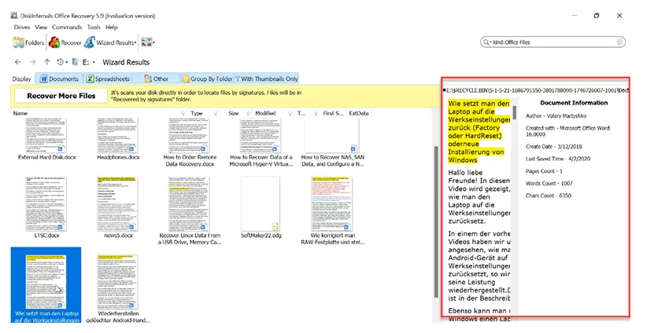The height and width of the screenshot is (333, 654).
Task: Click the file list vertical scrollbar
Action: coord(436,221)
